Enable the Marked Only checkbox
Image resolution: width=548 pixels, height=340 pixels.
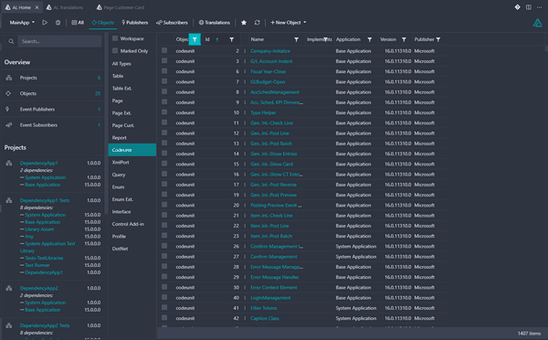[115, 50]
